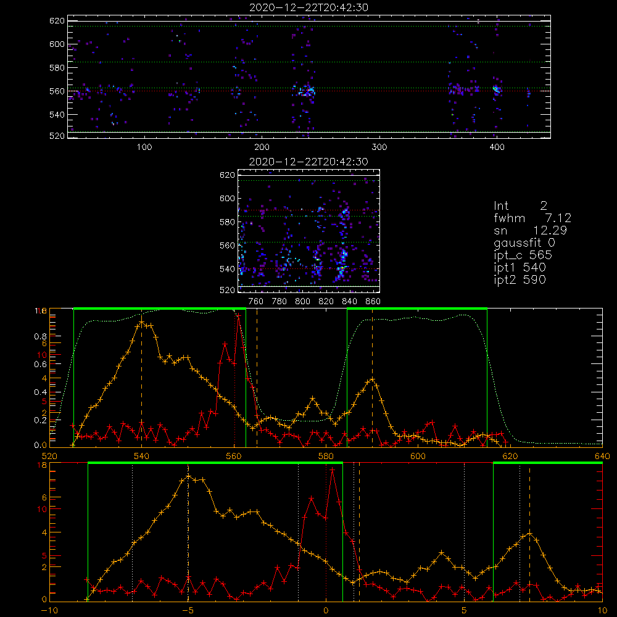Click x-axis label 600 of the third plot

tap(418, 457)
